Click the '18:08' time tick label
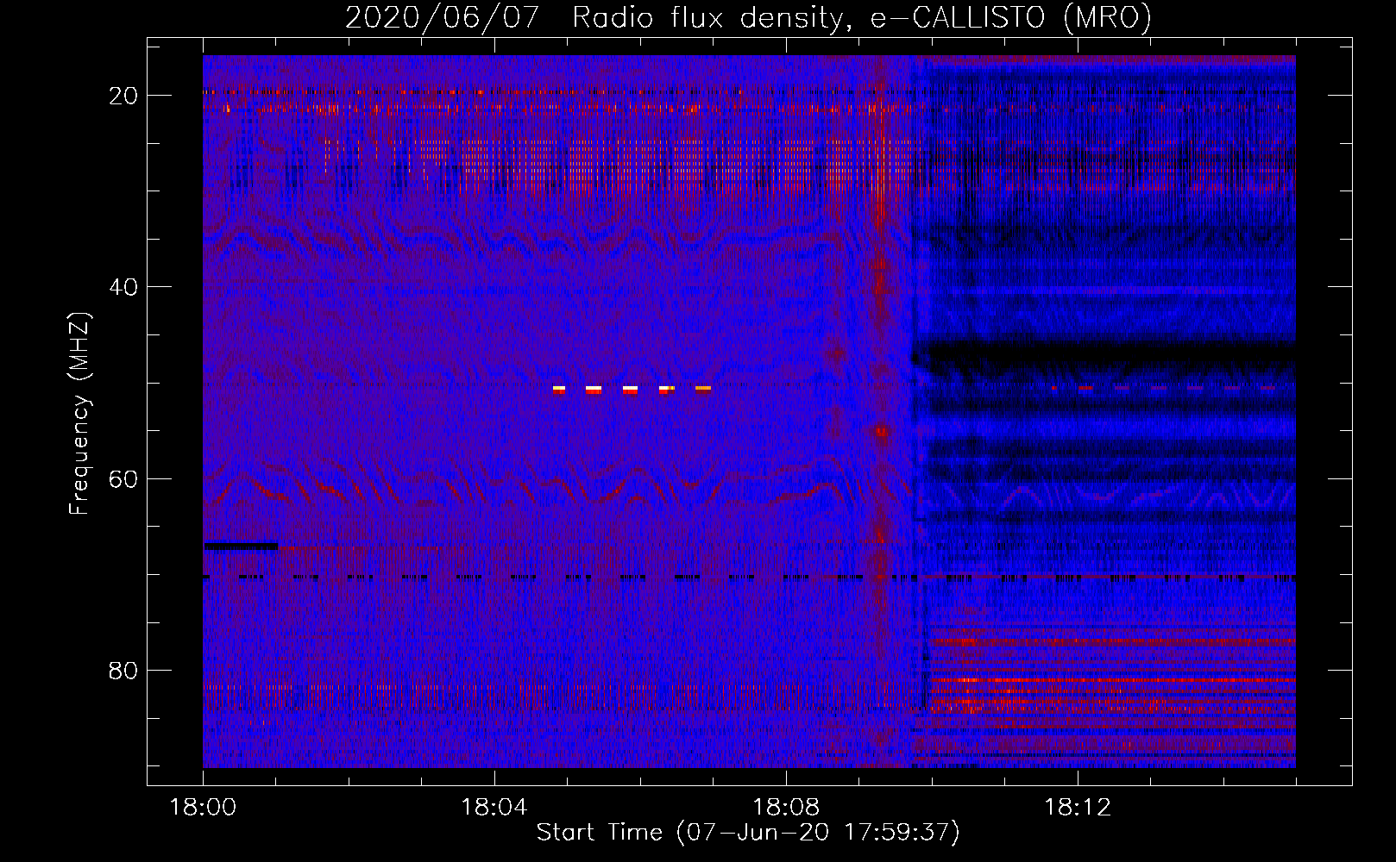Image resolution: width=1396 pixels, height=862 pixels. (786, 808)
